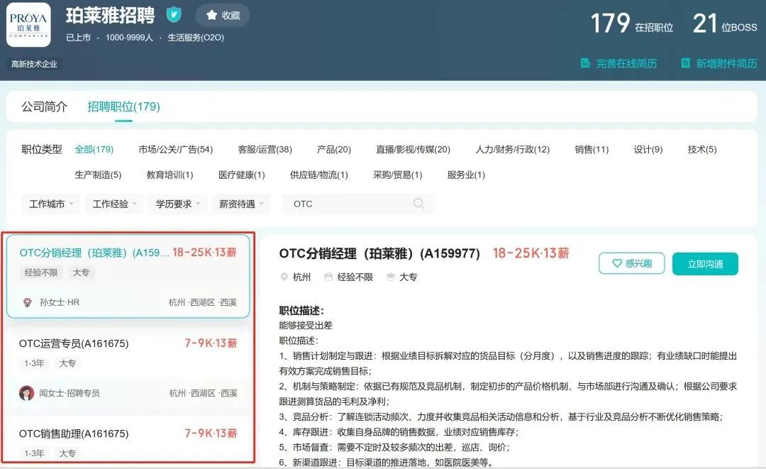Filter by 产品(20) category
766x469 pixels.
point(333,150)
